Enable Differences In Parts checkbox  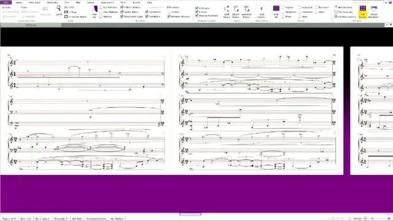[173, 12]
